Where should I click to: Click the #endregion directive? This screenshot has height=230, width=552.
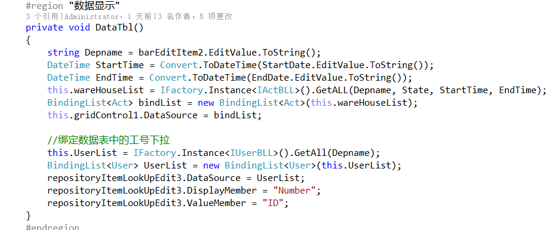point(53,226)
